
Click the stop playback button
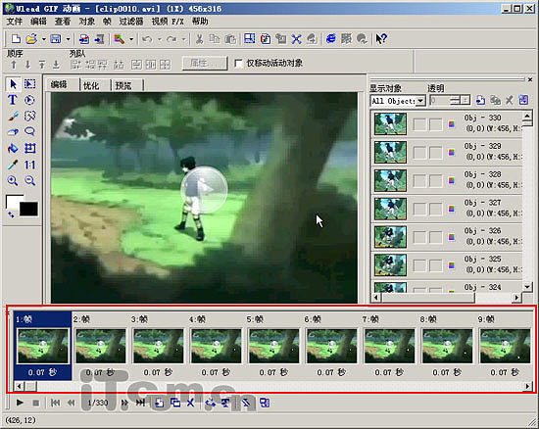click(35, 403)
